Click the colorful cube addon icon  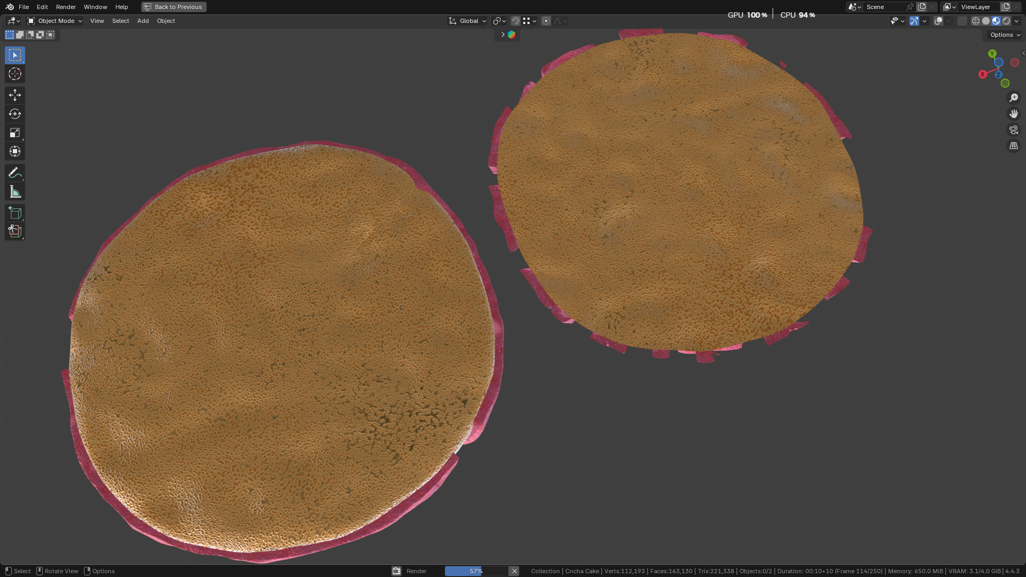coord(511,35)
